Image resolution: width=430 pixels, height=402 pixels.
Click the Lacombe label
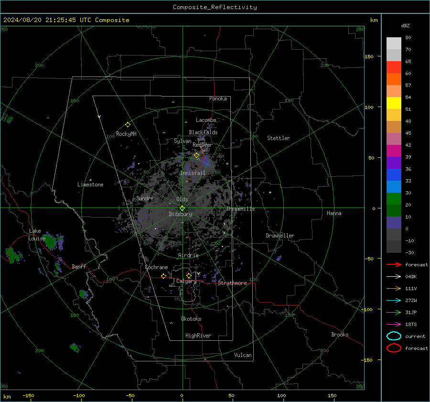point(206,120)
